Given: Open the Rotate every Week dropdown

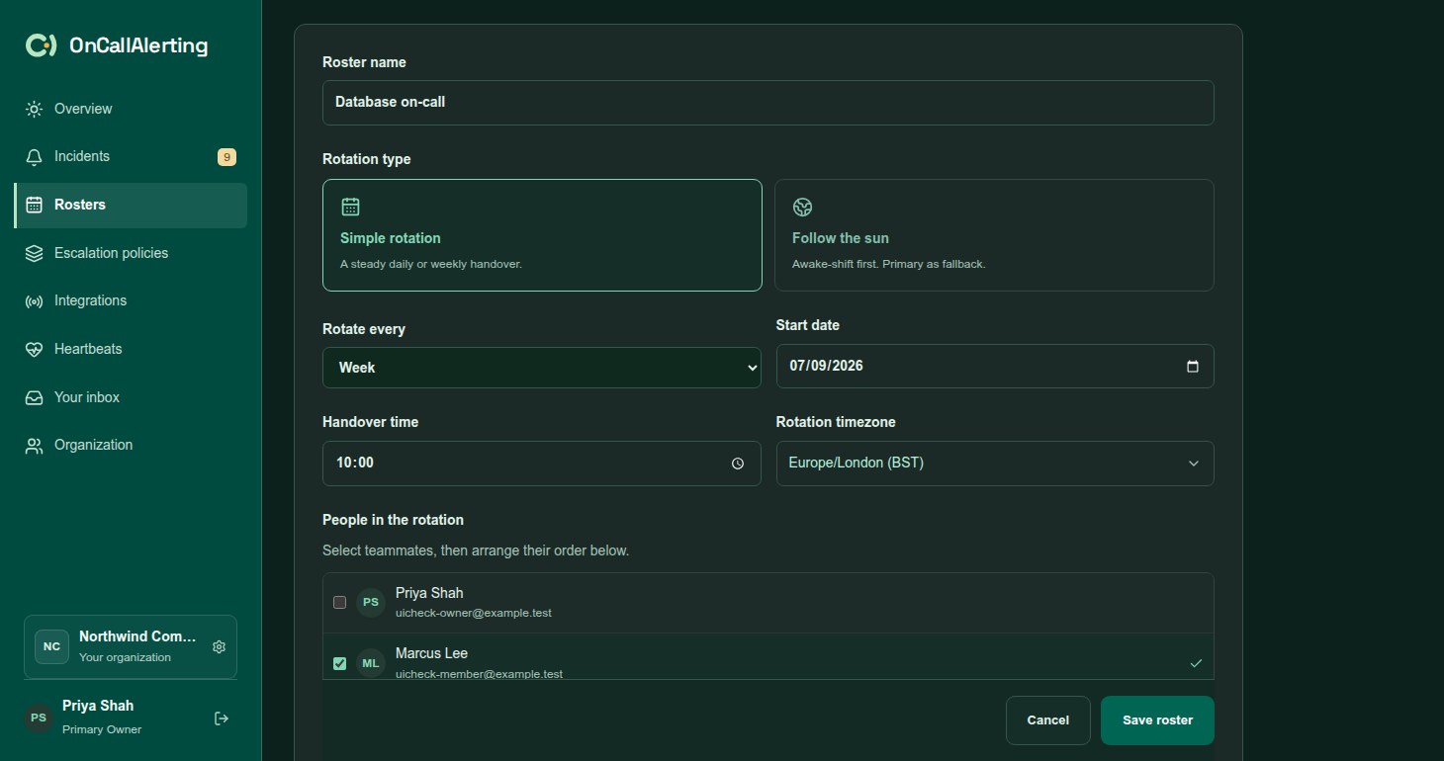Looking at the screenshot, I should pyautogui.click(x=542, y=367).
